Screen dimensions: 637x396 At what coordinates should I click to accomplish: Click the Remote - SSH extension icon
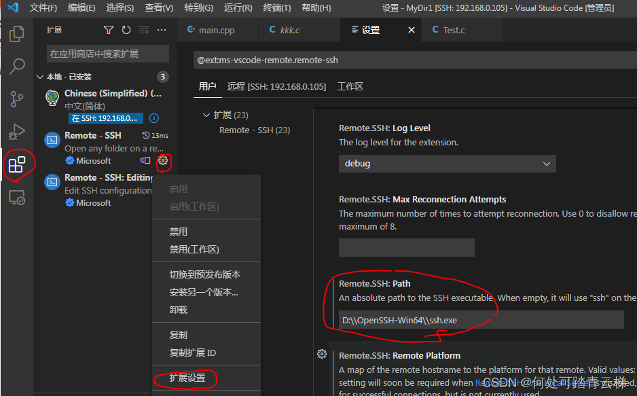tap(52, 140)
